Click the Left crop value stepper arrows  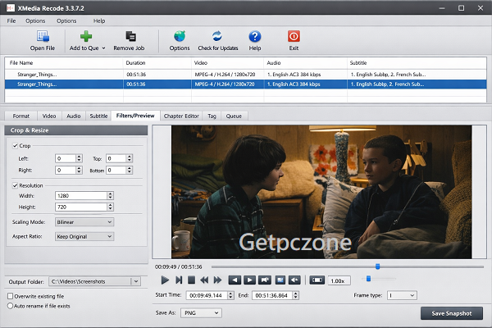tap(79, 158)
